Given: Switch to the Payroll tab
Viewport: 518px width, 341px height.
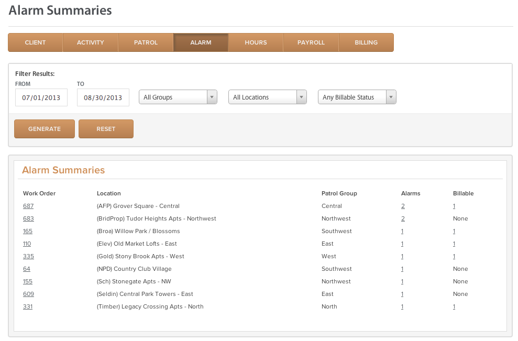Looking at the screenshot, I should click(311, 42).
